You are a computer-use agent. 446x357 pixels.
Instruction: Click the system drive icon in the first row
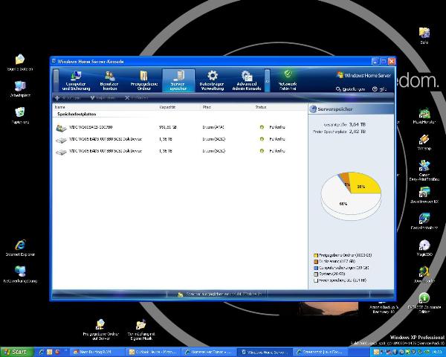61,128
